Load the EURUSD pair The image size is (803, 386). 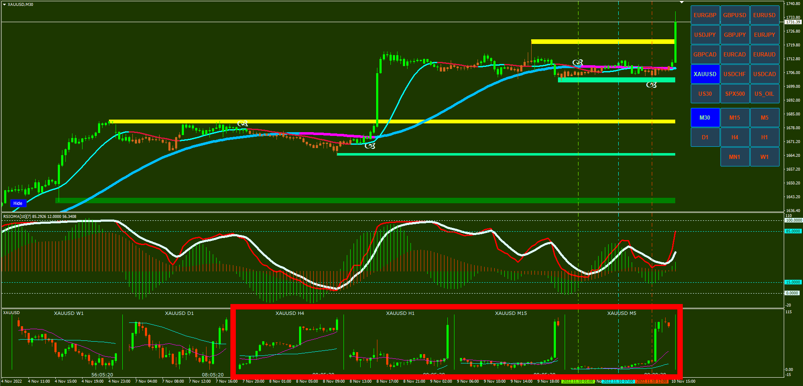tap(764, 15)
